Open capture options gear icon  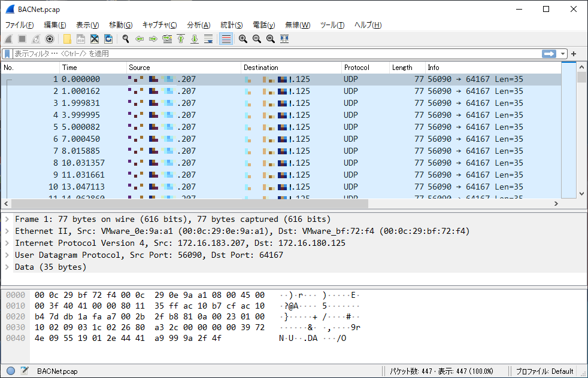tap(50, 39)
